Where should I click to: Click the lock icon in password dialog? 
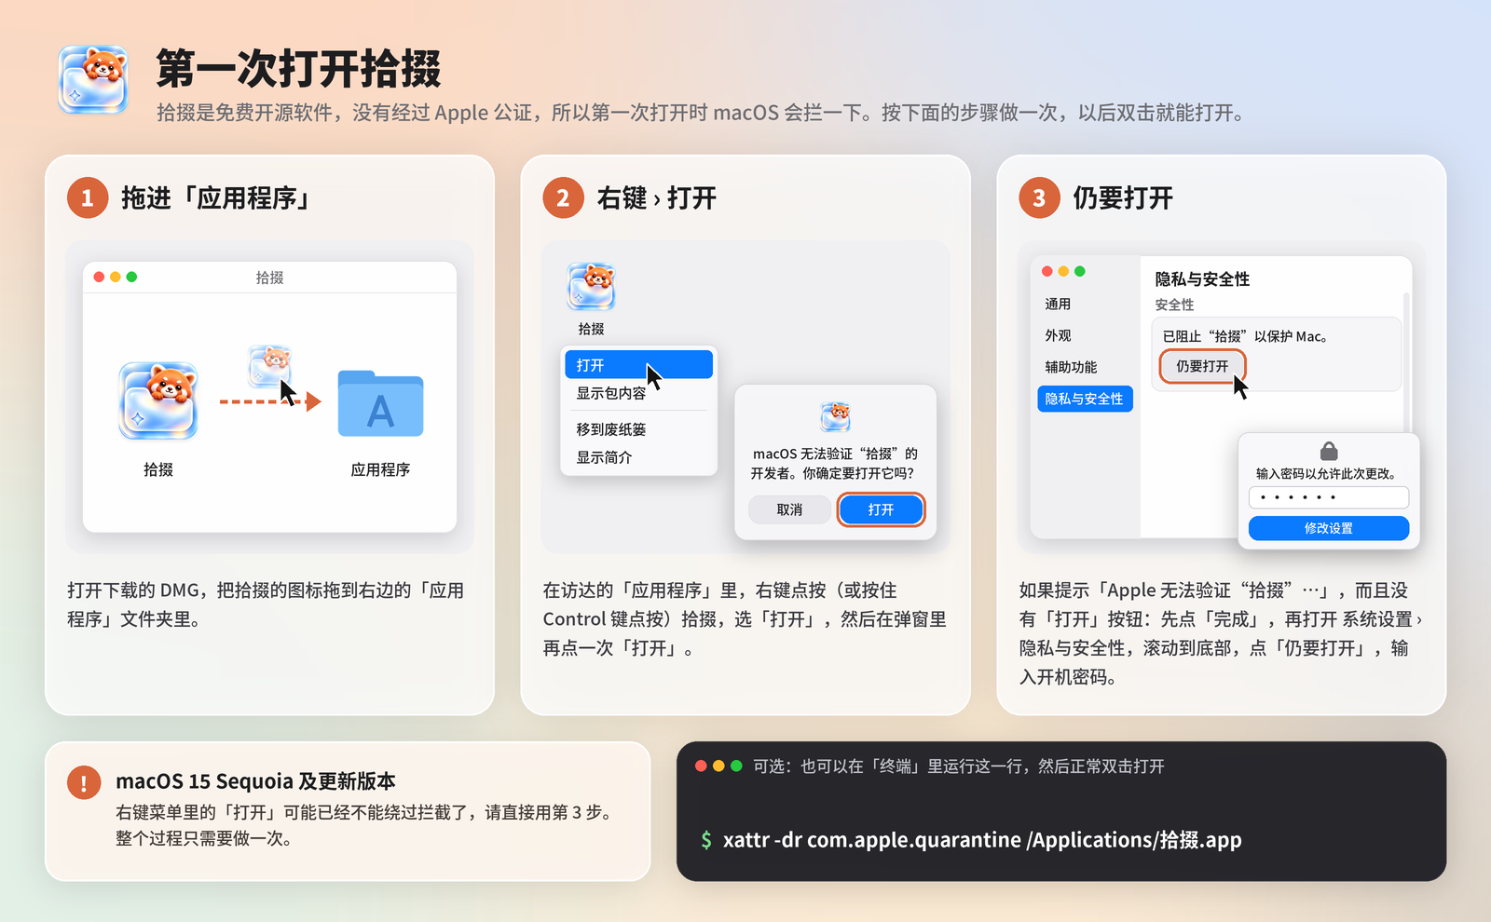coord(1329,451)
